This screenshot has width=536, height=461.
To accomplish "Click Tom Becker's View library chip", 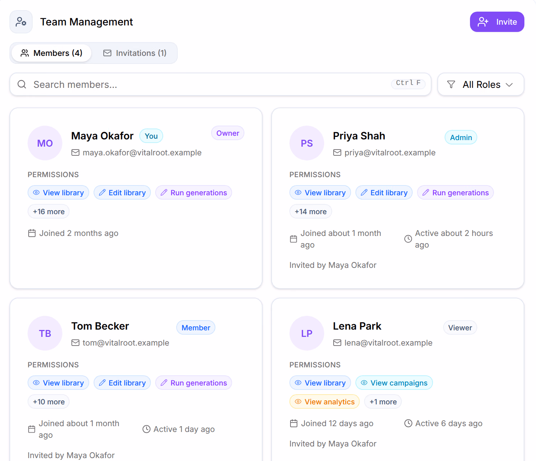I will (x=58, y=383).
